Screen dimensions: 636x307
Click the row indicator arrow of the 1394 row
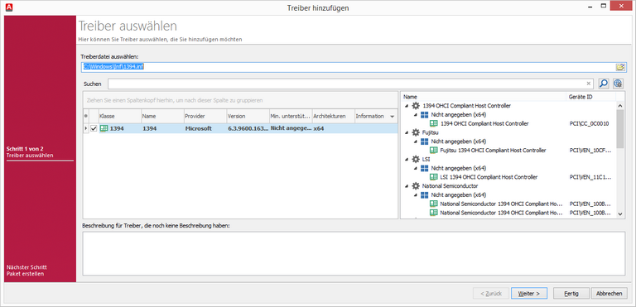pos(85,128)
